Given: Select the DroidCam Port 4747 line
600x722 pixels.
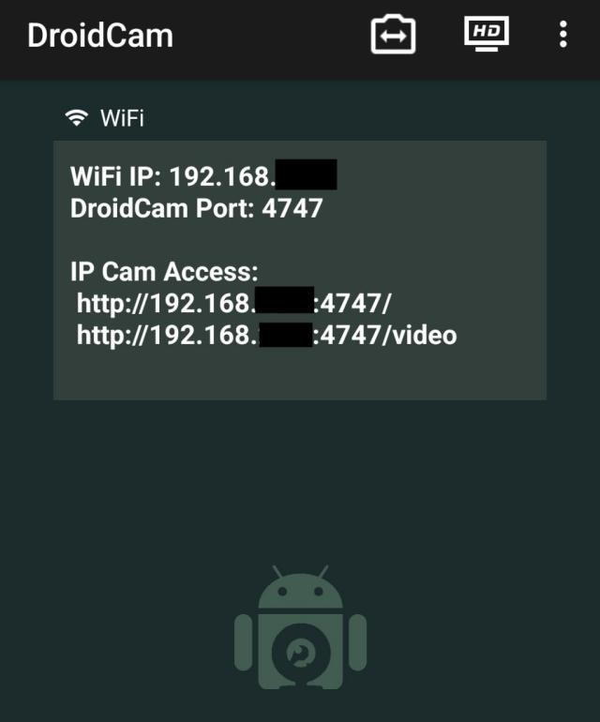Looking at the screenshot, I should (196, 208).
